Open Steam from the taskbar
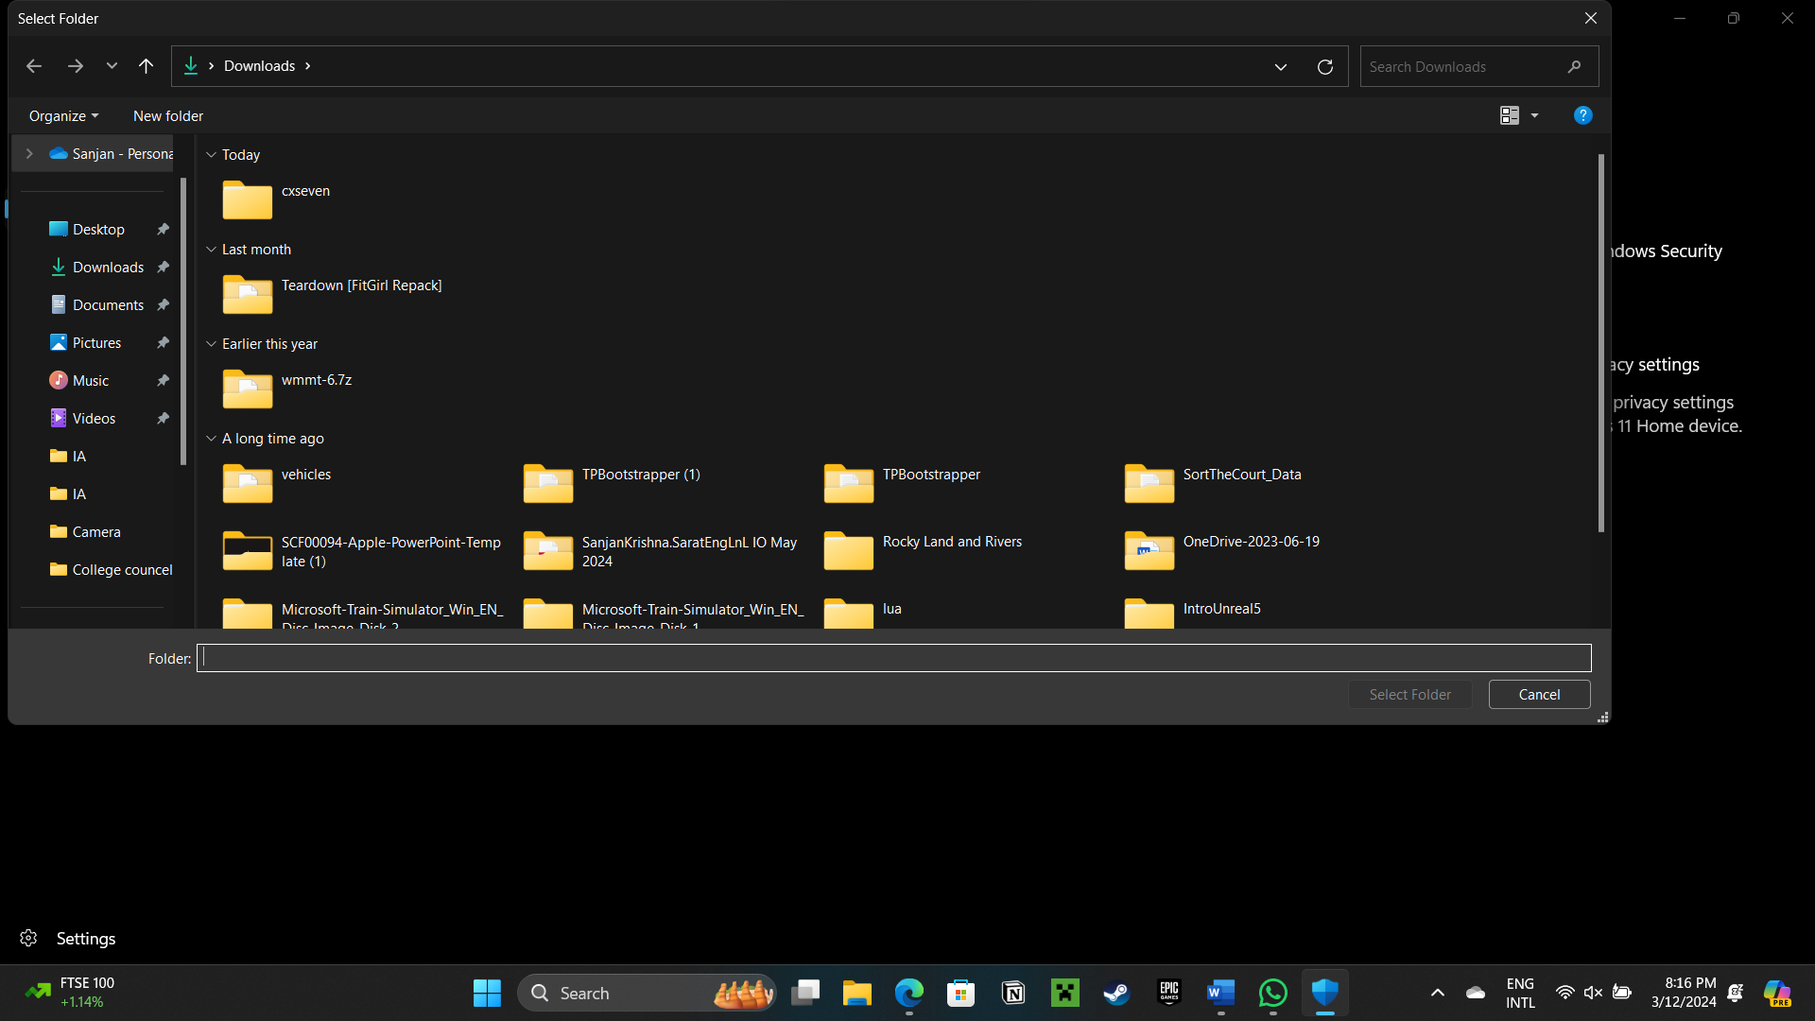 point(1116,993)
